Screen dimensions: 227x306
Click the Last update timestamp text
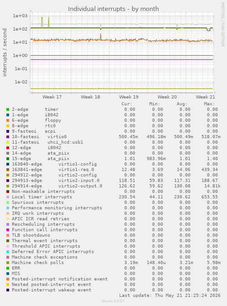click(170, 295)
